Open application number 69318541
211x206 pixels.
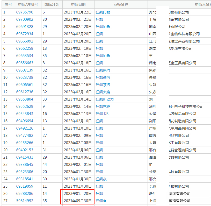point(25,179)
